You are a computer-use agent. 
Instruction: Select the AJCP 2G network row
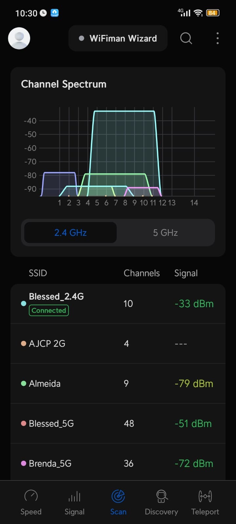point(118,344)
